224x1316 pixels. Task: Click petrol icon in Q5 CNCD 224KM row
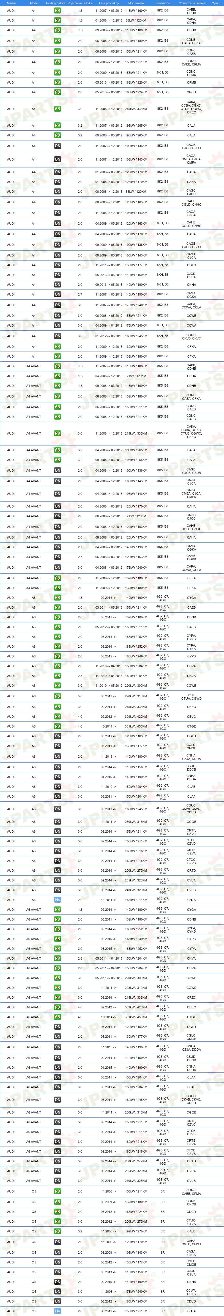(58, 1212)
